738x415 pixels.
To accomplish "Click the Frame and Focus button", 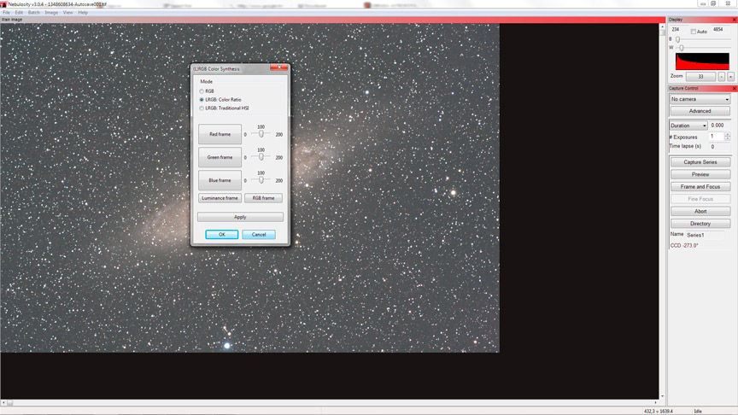I will [700, 186].
